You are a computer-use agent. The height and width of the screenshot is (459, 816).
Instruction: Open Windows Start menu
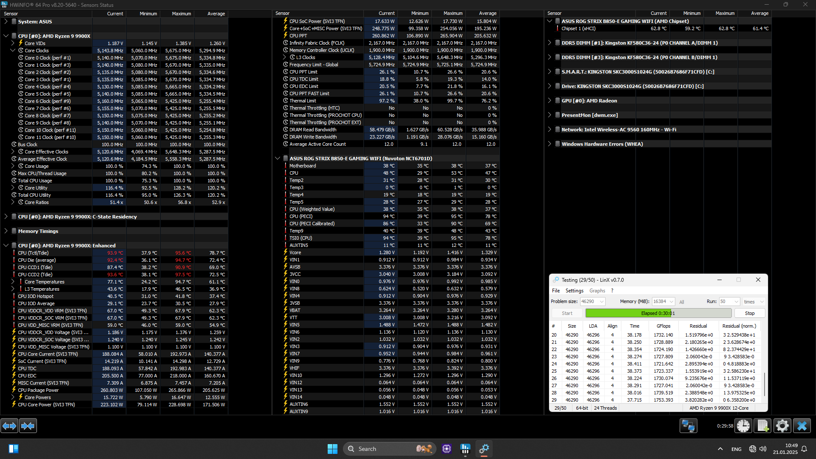coord(332,449)
